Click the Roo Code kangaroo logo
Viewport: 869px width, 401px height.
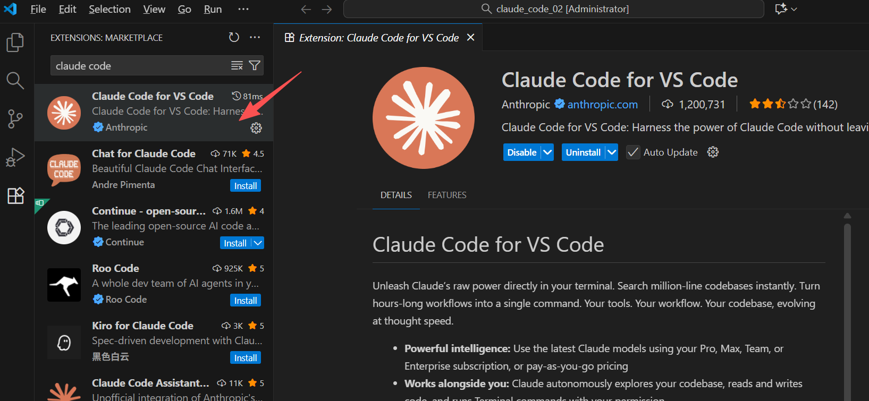pyautogui.click(x=64, y=285)
